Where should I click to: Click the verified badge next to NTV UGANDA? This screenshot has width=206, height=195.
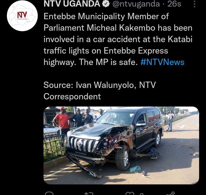pyautogui.click(x=106, y=4)
